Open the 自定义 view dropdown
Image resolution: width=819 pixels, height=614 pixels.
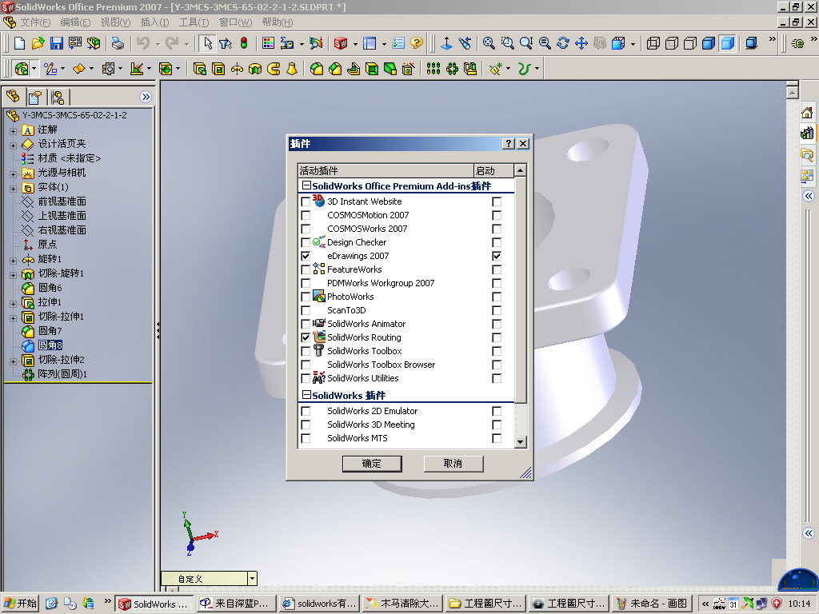coord(252,579)
